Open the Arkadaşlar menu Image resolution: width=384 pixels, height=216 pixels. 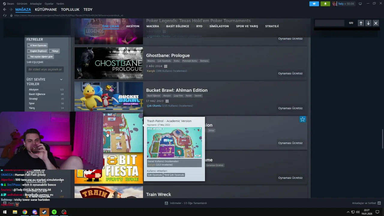(x=36, y=4)
